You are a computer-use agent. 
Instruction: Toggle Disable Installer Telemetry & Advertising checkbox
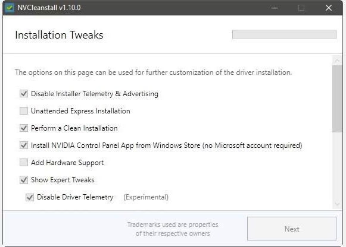(x=24, y=93)
